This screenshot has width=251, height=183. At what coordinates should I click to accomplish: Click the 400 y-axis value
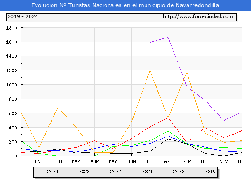coord(13,128)
